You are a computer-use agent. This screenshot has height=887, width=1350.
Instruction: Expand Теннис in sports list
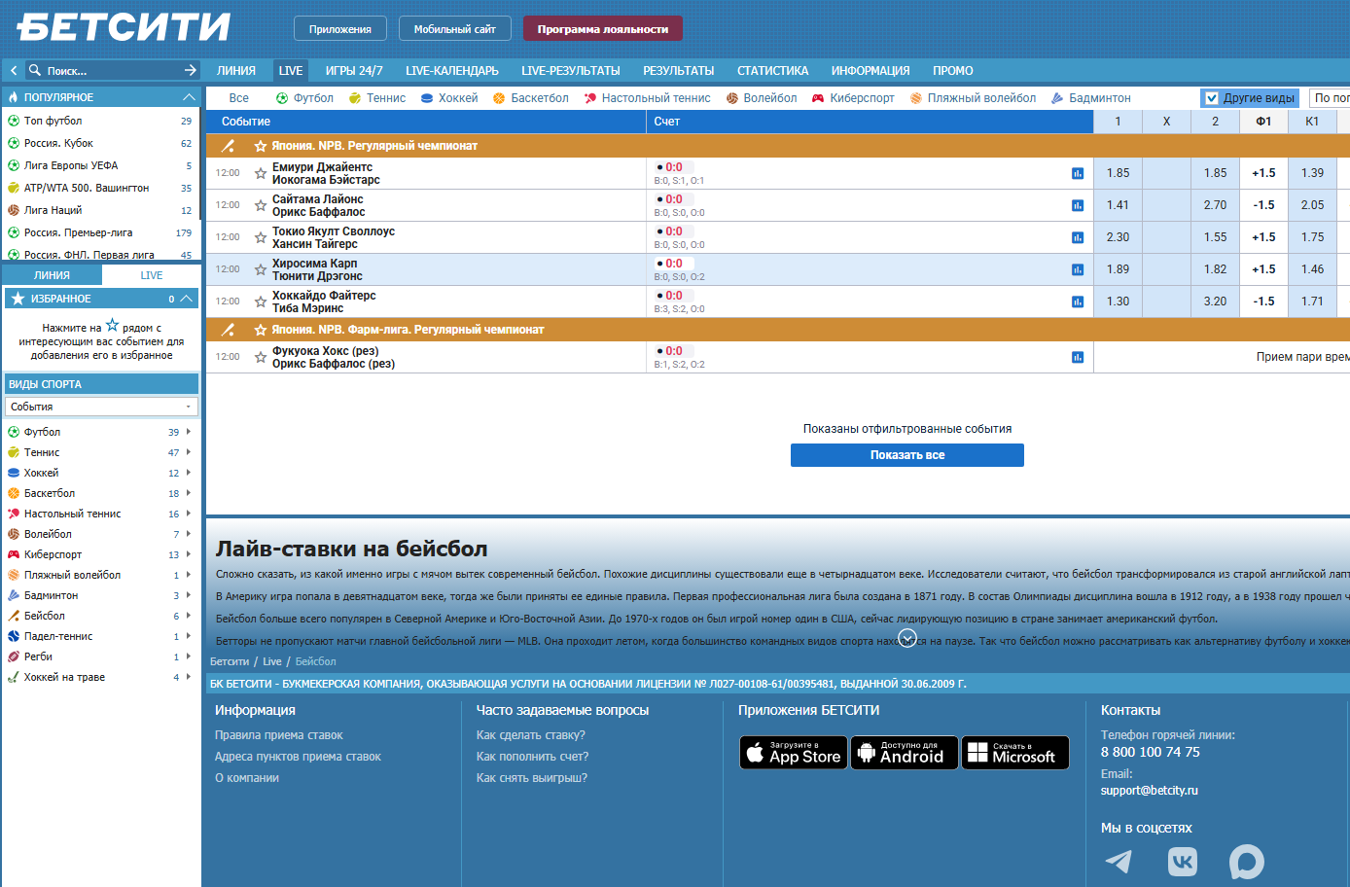188,452
